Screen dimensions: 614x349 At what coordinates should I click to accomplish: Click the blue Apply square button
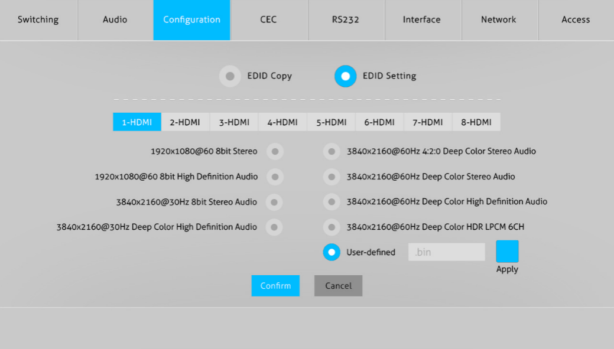coord(507,252)
